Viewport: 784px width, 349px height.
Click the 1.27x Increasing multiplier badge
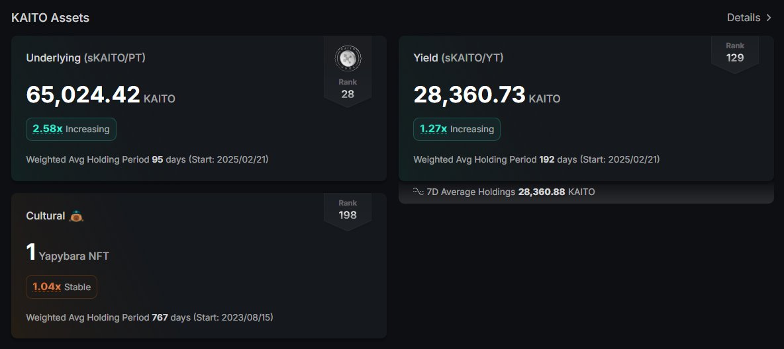point(456,129)
